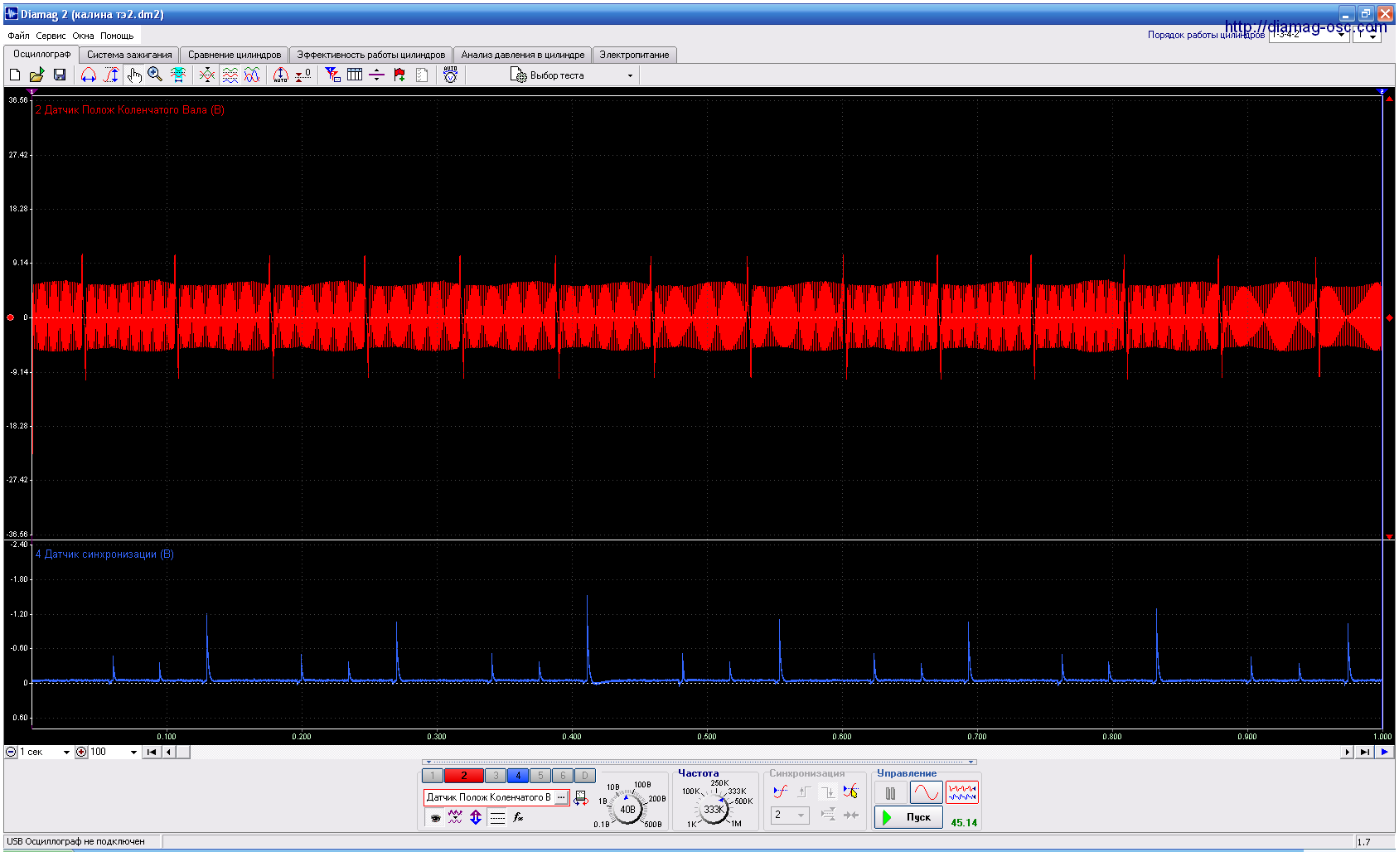
Task: Click the blue vertical arrows invert icon
Action: pos(476,817)
